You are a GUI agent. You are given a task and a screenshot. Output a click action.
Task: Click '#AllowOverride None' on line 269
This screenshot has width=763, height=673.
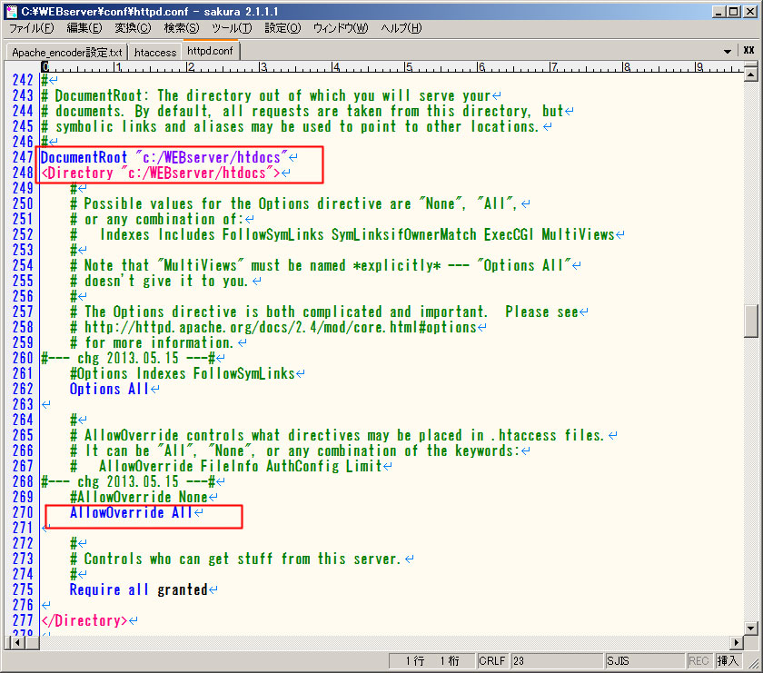point(139,497)
